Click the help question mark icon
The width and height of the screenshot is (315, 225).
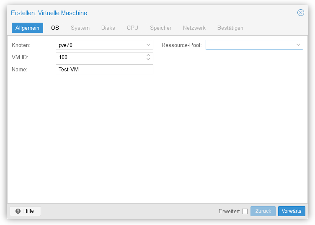[18, 211]
